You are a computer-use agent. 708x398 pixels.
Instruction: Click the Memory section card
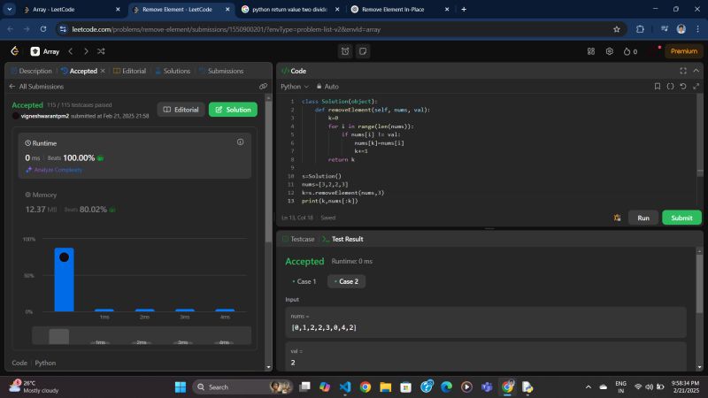pos(135,203)
